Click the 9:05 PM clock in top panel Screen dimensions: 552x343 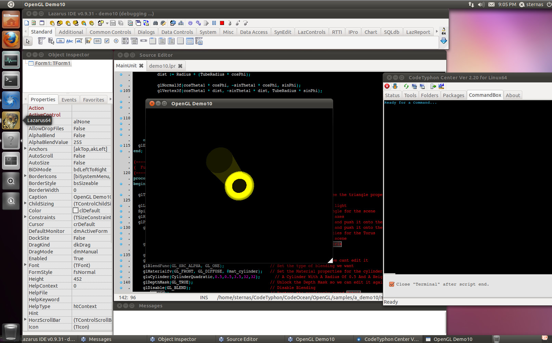[x=507, y=4]
